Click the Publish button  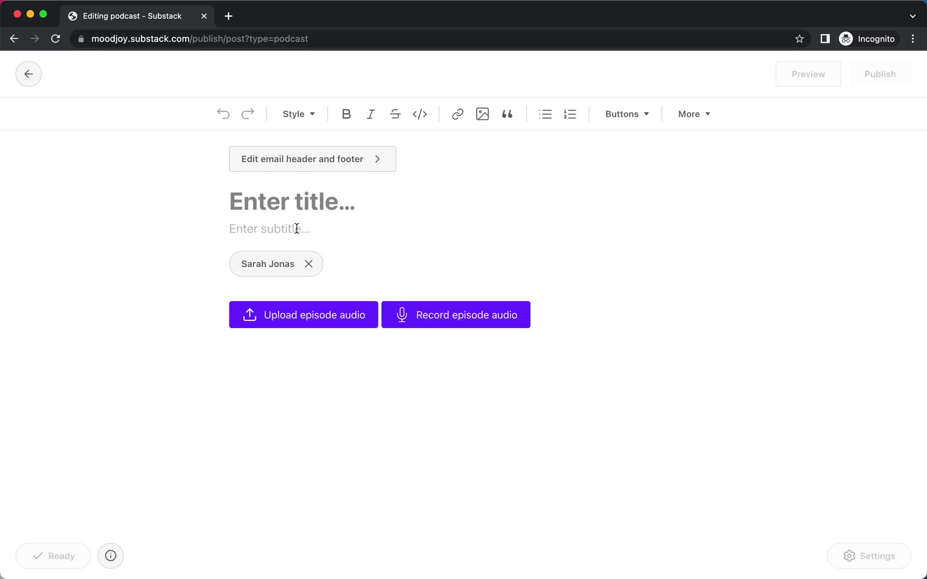(880, 74)
